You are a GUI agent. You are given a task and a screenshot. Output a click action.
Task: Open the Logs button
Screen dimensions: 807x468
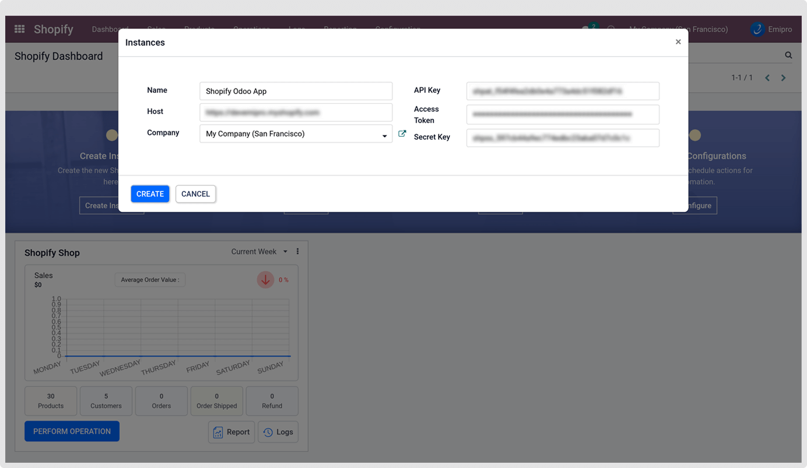tap(278, 432)
